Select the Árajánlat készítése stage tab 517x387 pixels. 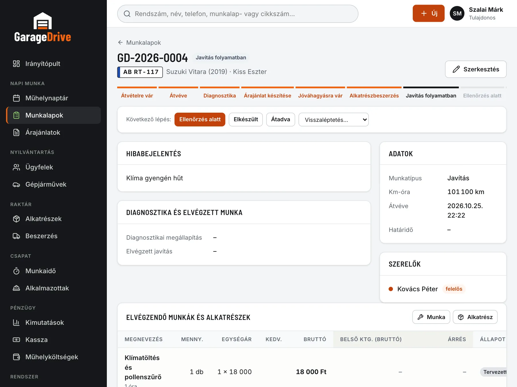click(x=267, y=93)
